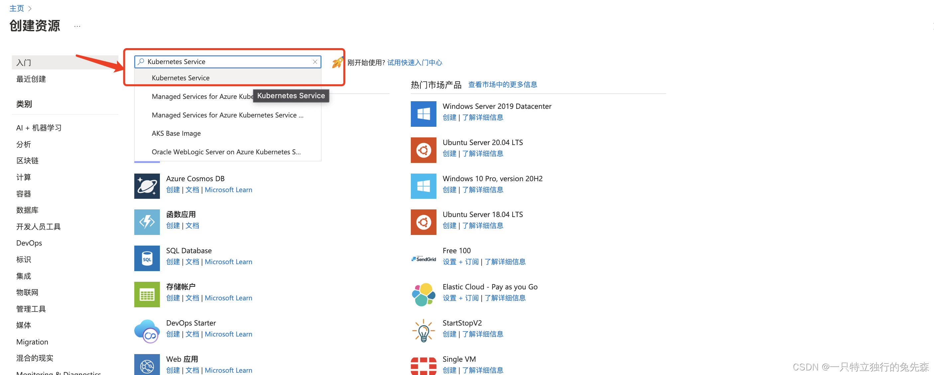The height and width of the screenshot is (375, 934).
Task: Click the SQL Database icon
Action: click(147, 258)
